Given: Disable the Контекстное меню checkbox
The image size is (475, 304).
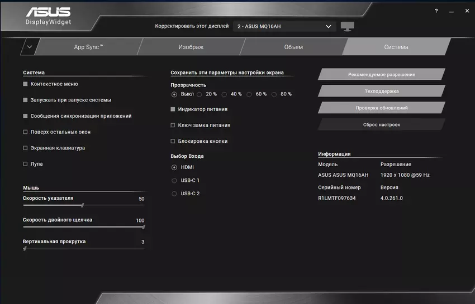Looking at the screenshot, I should tap(25, 84).
